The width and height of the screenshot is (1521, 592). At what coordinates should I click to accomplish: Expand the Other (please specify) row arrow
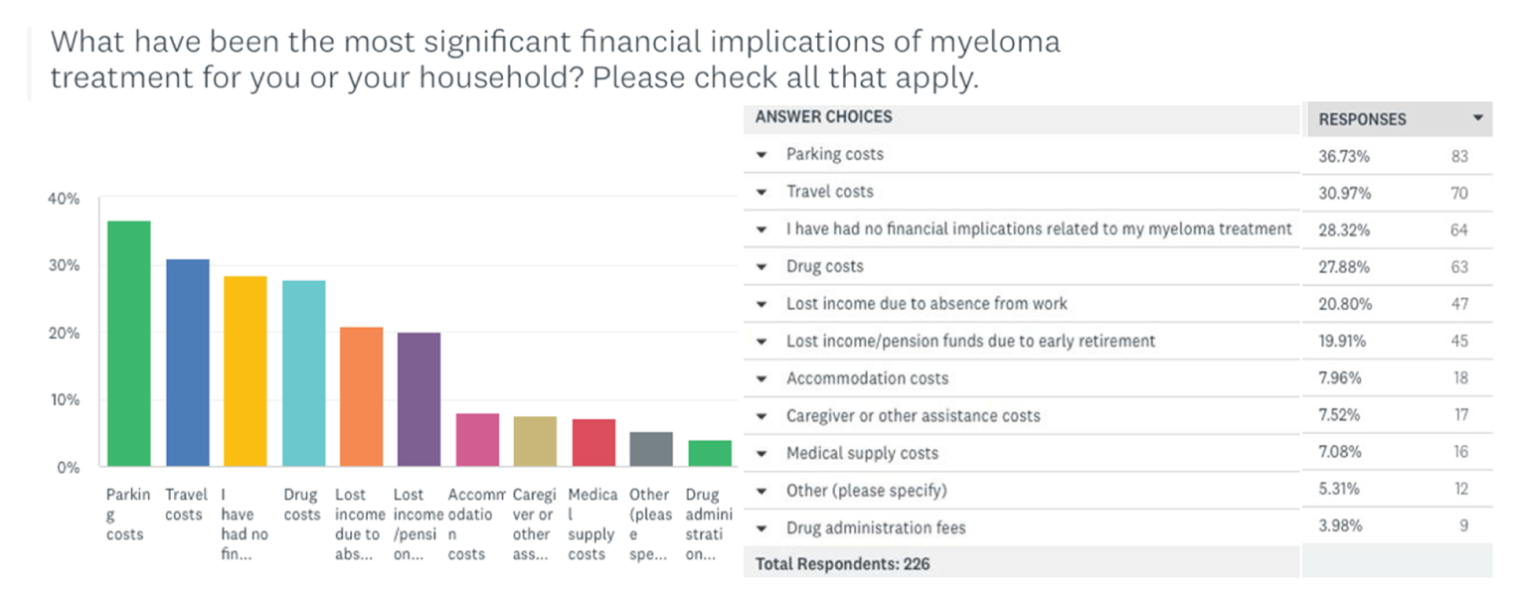(x=761, y=491)
